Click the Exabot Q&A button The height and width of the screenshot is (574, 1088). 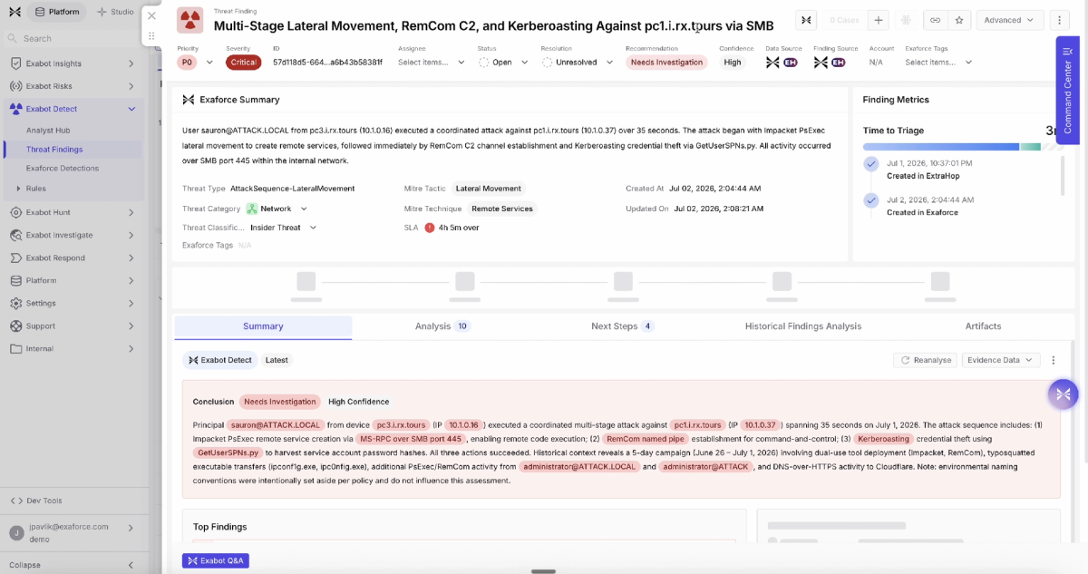click(215, 560)
